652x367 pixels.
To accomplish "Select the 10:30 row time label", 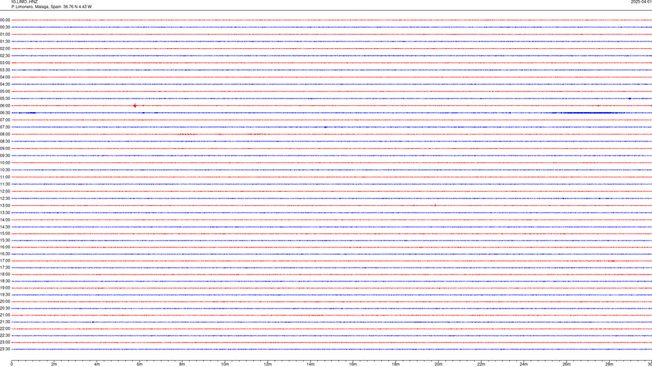I will click(x=5, y=170).
